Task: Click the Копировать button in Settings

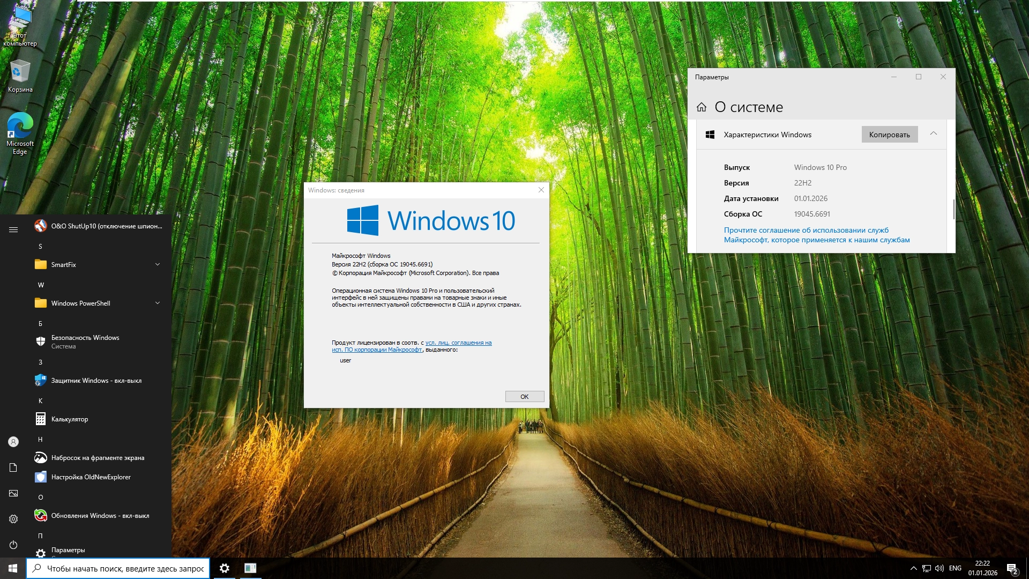Action: coord(889,135)
